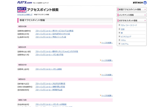Click ページの先頭へ under the H23.9.21 section
This screenshot has width=164, height=107.
coord(107,60)
